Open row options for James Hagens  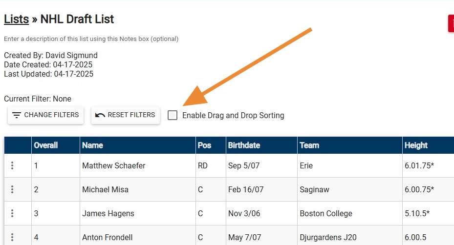(x=12, y=213)
